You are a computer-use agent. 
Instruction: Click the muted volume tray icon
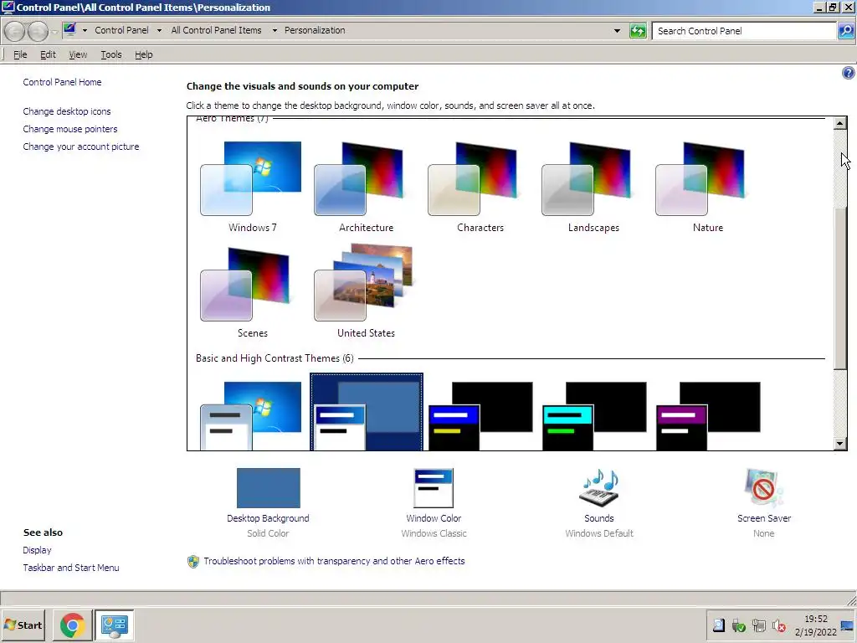(779, 625)
